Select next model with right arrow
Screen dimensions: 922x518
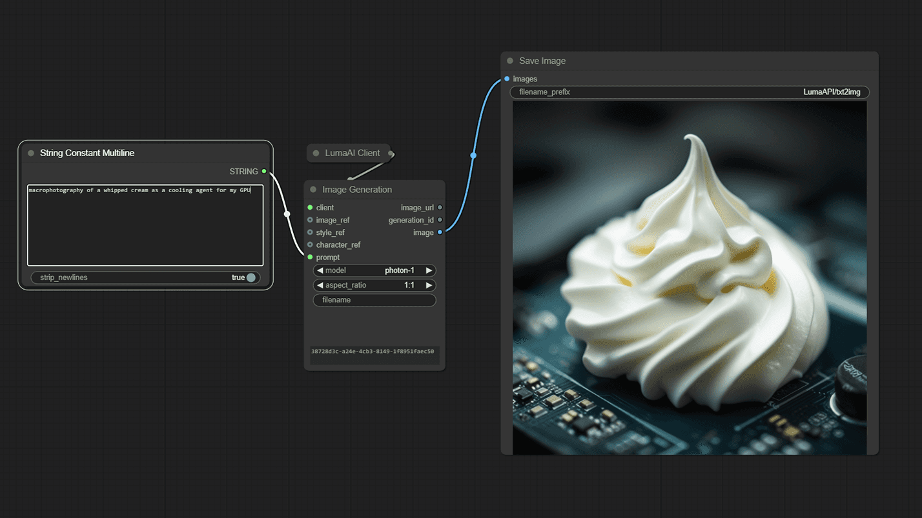[x=429, y=270]
